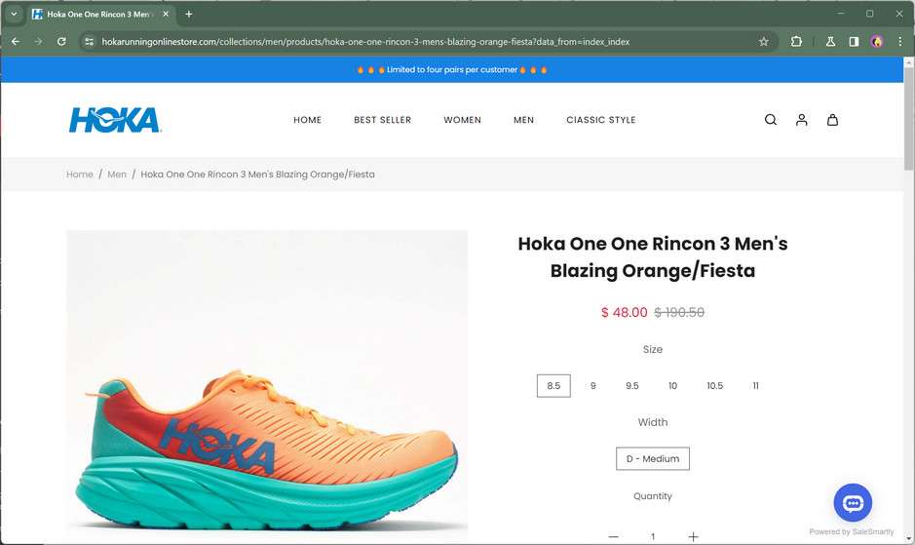This screenshot has width=915, height=545.
Task: Click the struck-through $190.50 price
Action: click(679, 313)
